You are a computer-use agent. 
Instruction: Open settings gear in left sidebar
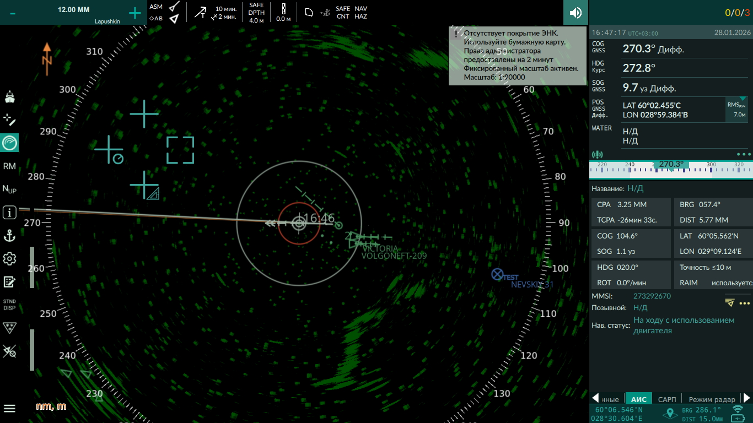point(9,259)
